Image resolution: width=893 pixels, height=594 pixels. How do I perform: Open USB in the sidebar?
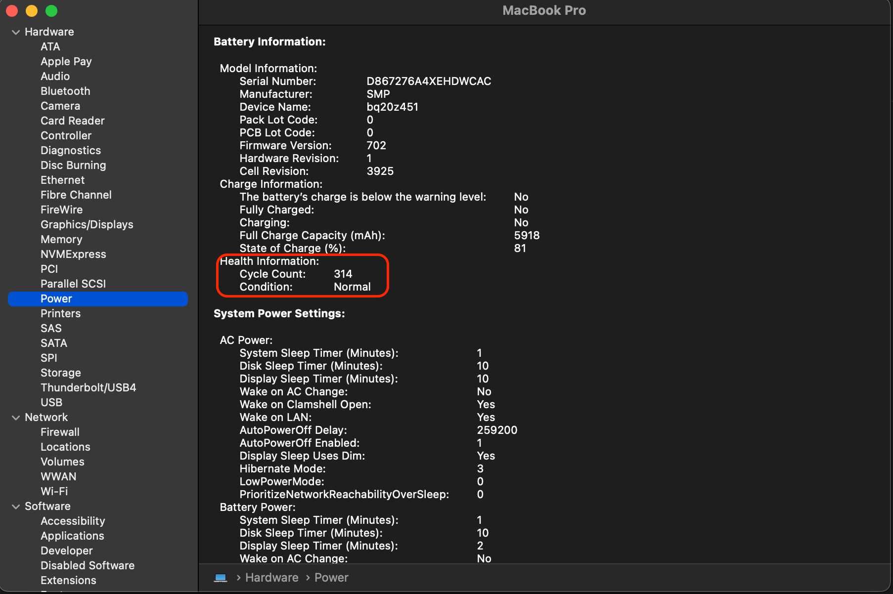tap(51, 403)
